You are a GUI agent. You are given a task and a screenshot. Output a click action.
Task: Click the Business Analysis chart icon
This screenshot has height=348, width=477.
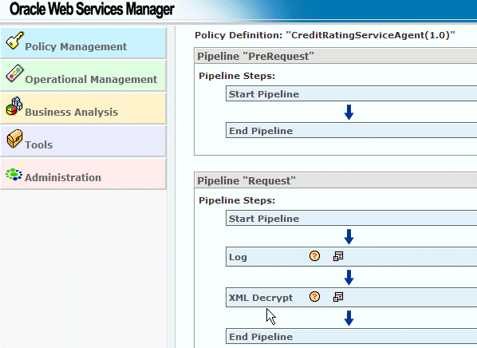pos(14,106)
